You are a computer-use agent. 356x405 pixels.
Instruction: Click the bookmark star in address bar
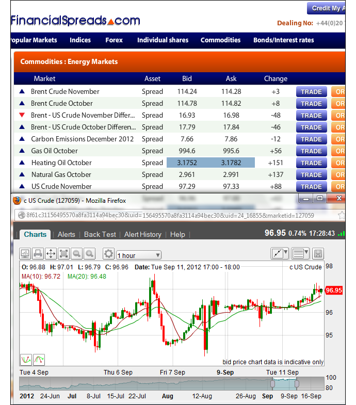[x=341, y=216]
